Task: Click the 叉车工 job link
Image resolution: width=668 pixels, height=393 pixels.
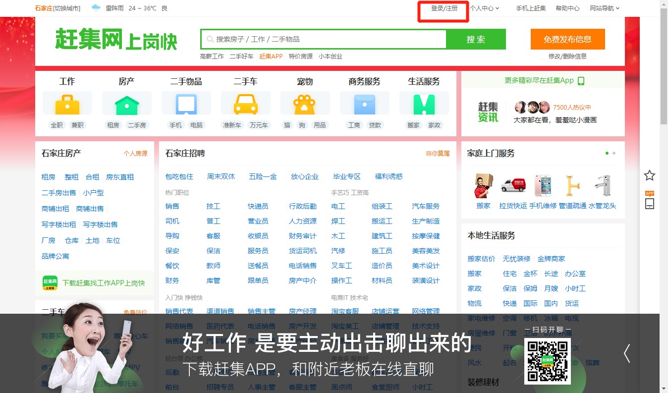Action: 341,266
